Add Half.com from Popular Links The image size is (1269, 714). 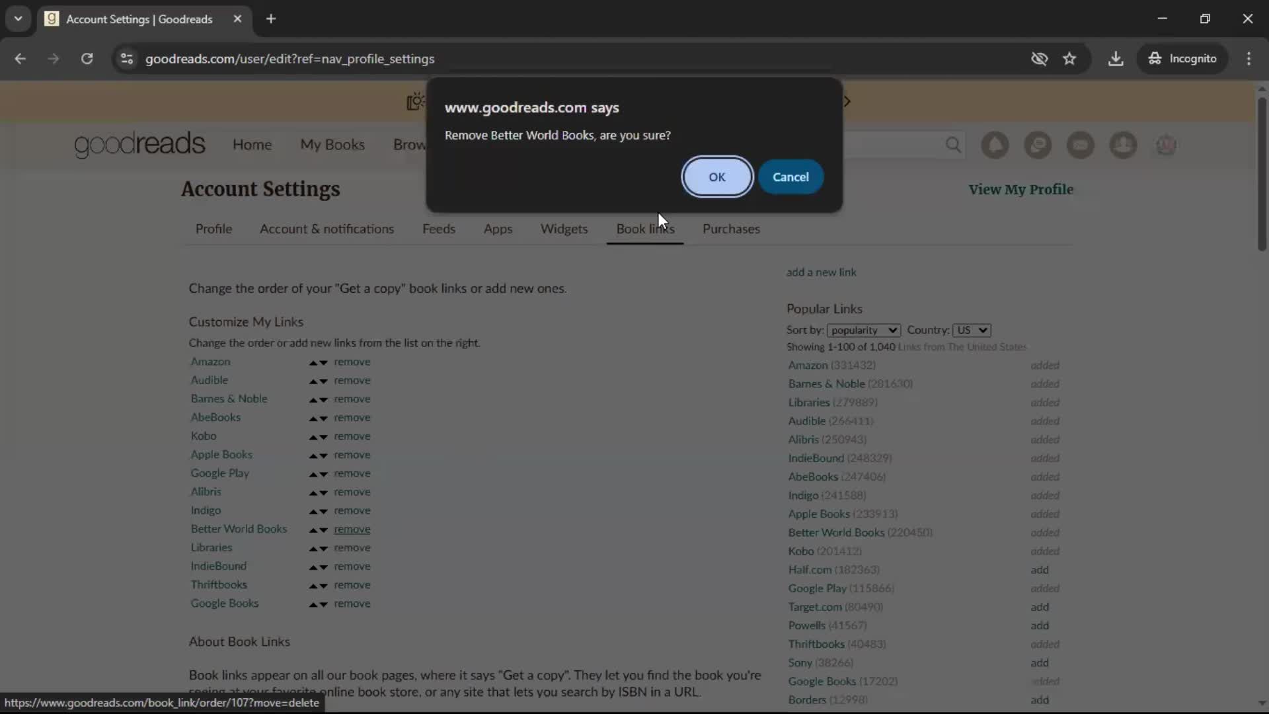pos(1040,570)
